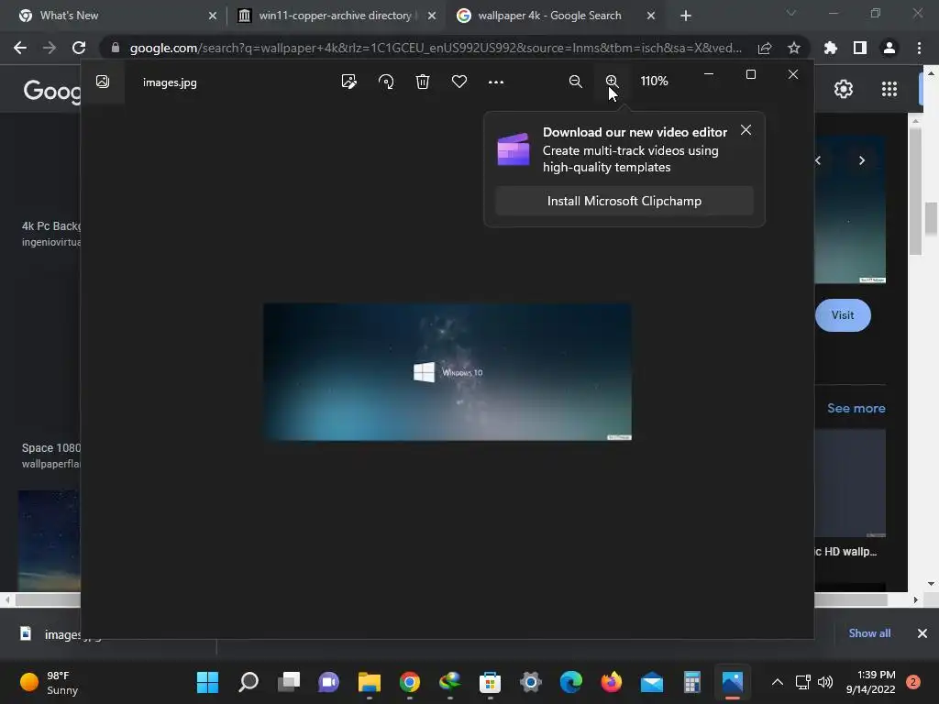
Task: Zoom in on the image in Photos
Action: (612, 82)
